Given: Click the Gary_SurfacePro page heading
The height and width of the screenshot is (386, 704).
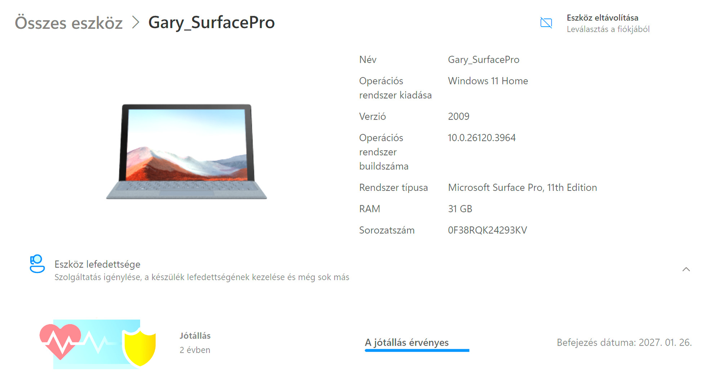Looking at the screenshot, I should tap(211, 23).
